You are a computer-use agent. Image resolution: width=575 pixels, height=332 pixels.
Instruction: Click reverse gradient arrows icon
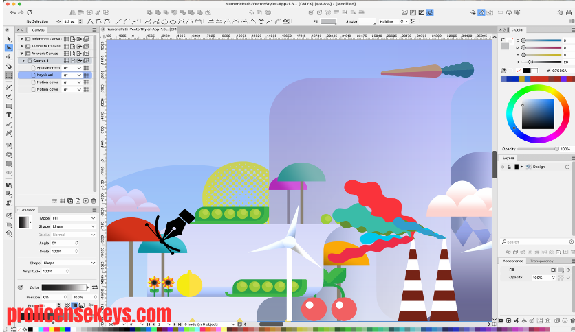[95, 287]
